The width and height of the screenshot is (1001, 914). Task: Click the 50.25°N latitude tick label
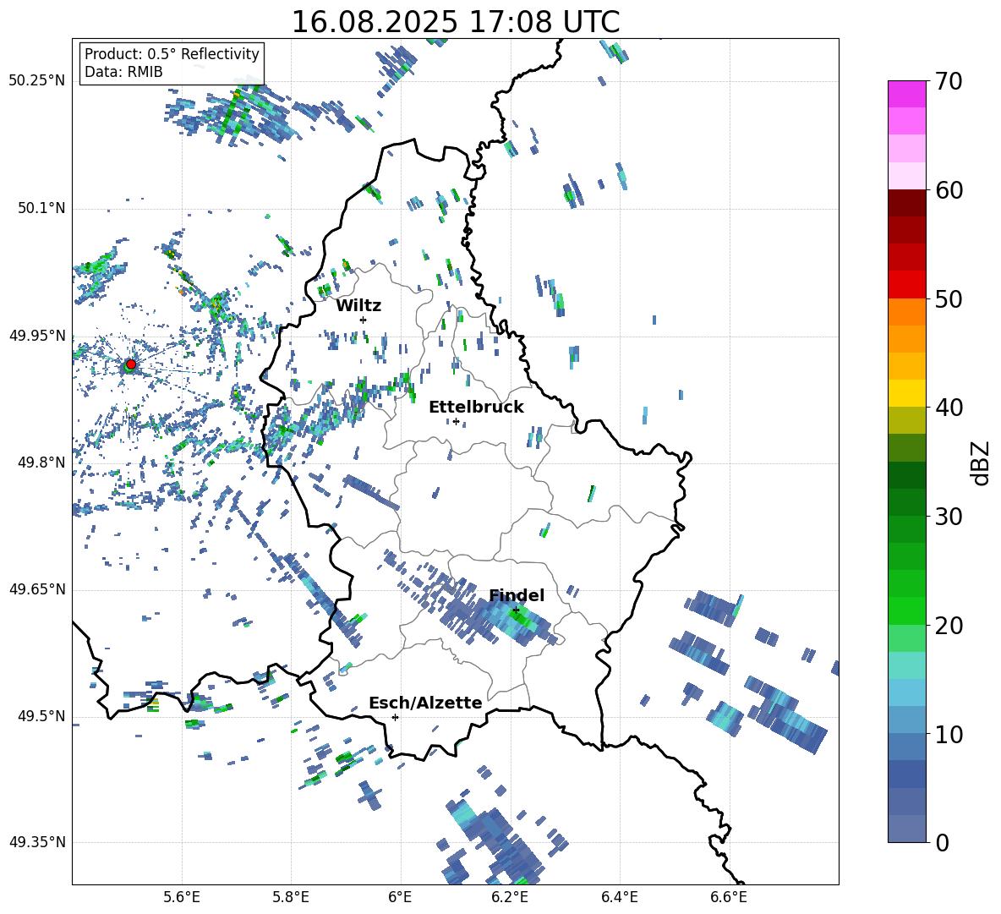point(37,81)
